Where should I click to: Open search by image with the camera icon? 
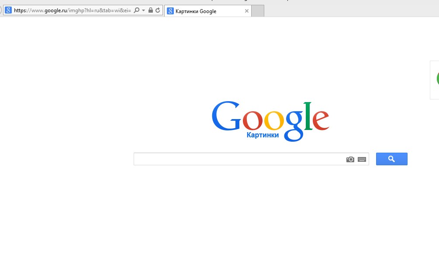(x=350, y=159)
